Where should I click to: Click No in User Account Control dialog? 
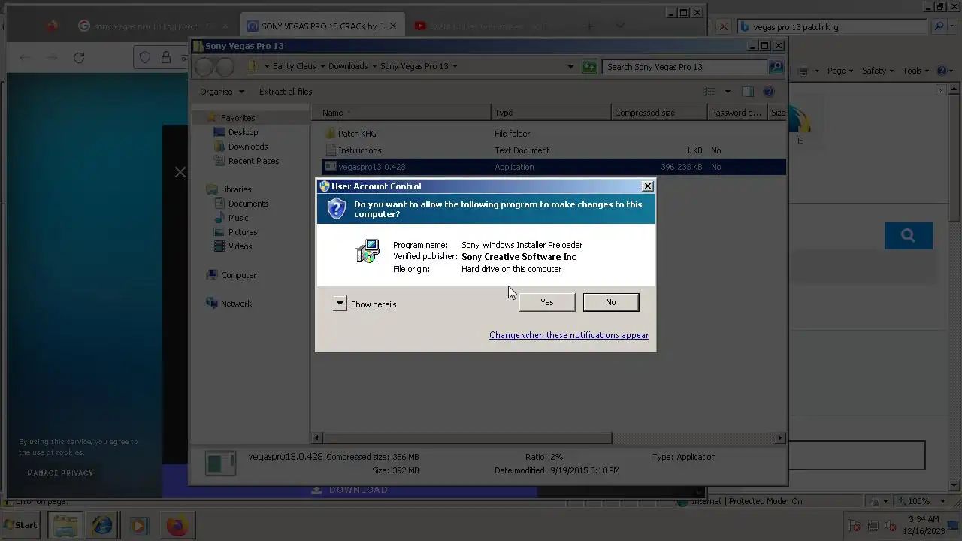[x=610, y=302]
